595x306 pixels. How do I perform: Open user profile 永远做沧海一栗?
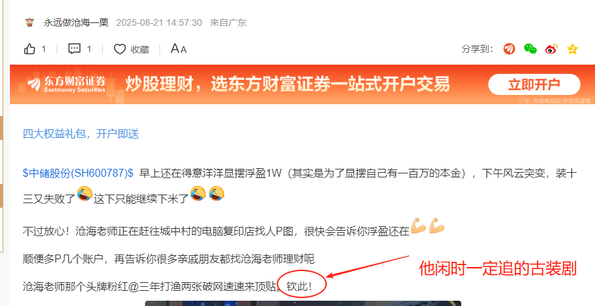click(x=76, y=23)
